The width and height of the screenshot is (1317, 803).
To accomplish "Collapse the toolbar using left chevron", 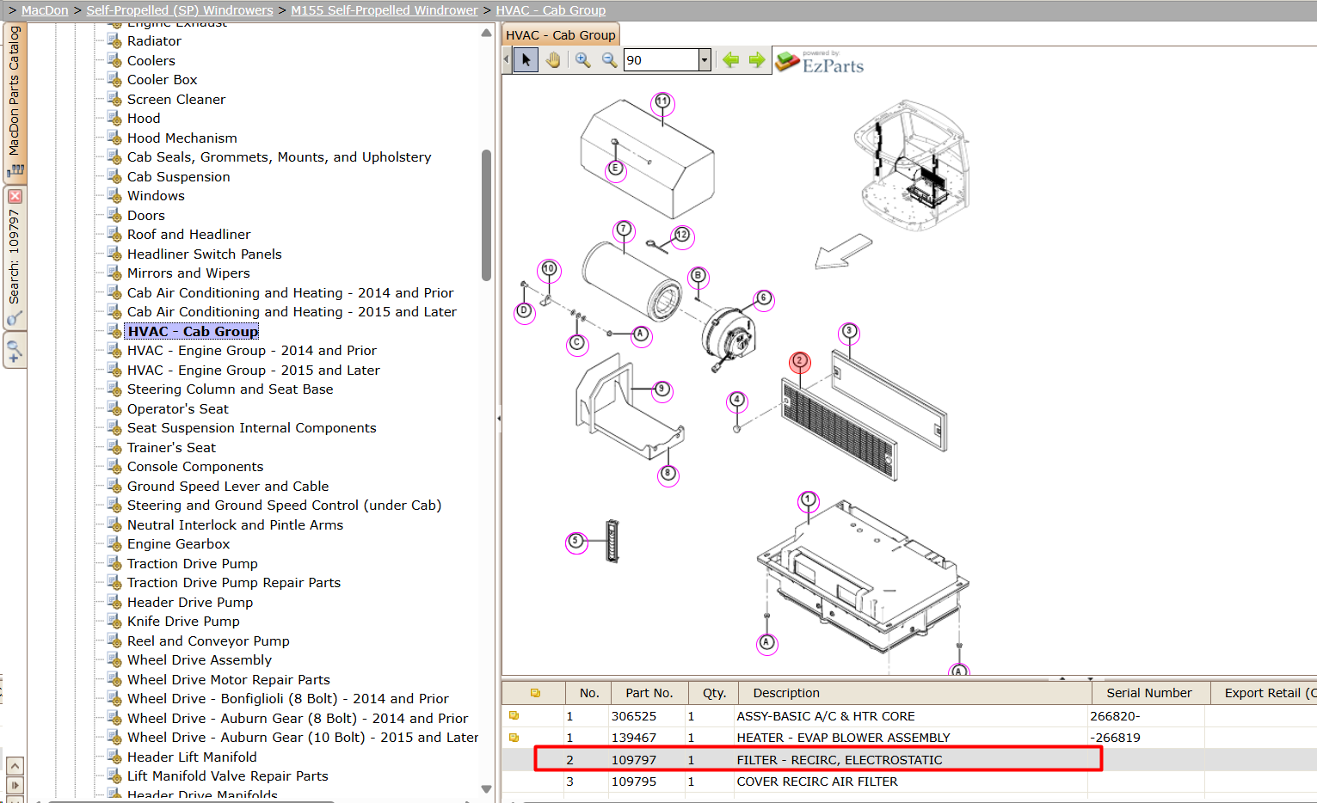I will click(507, 59).
